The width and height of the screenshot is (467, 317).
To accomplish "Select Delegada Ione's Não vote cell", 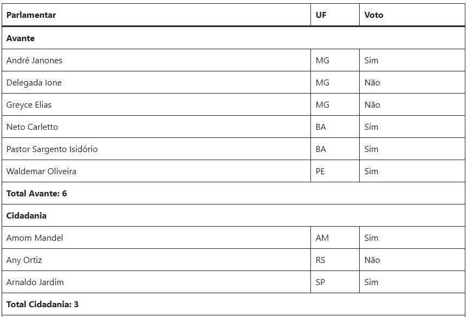I will coord(412,82).
